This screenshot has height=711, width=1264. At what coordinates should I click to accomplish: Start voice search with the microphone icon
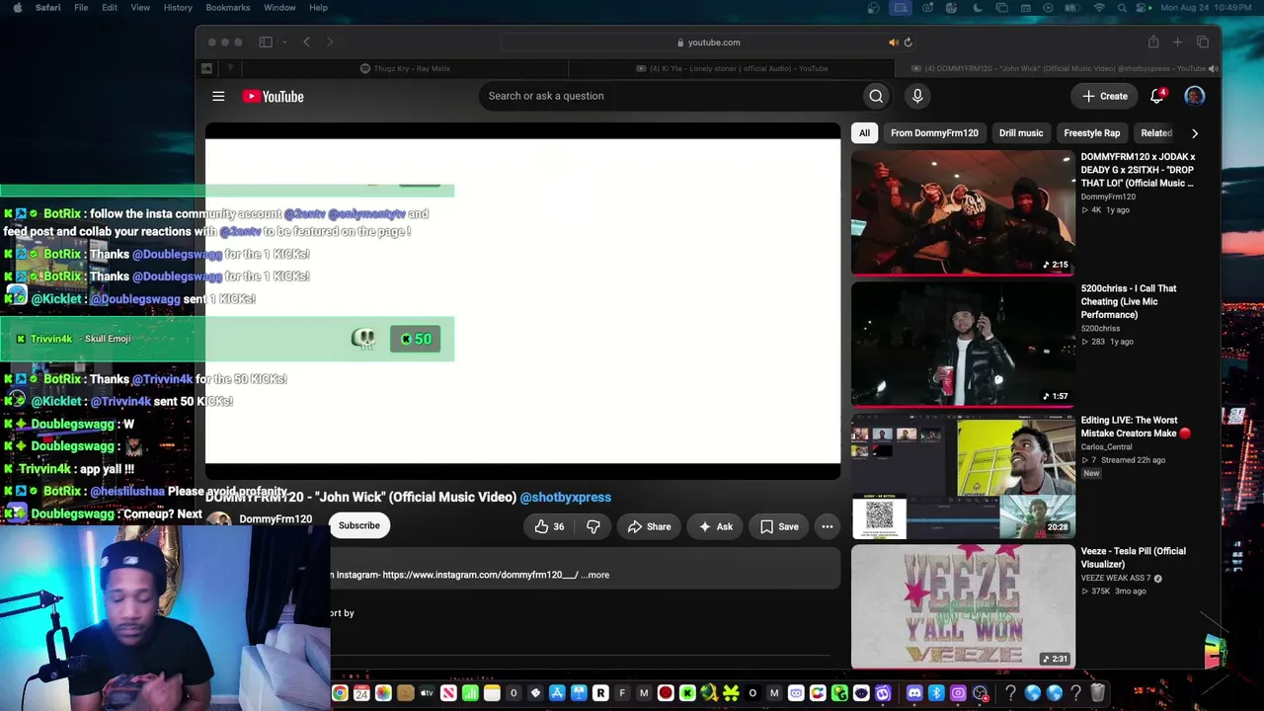[x=917, y=96]
